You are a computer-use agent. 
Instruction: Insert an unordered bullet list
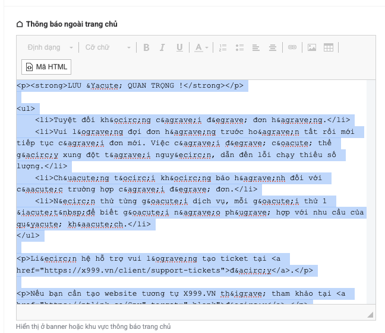[240, 47]
